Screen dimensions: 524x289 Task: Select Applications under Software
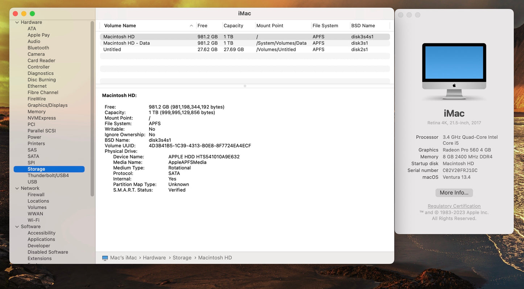[41, 239]
